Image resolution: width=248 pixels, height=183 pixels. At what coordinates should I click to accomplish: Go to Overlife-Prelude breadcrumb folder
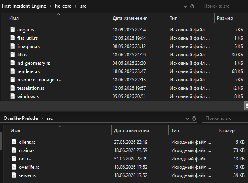point(21,118)
